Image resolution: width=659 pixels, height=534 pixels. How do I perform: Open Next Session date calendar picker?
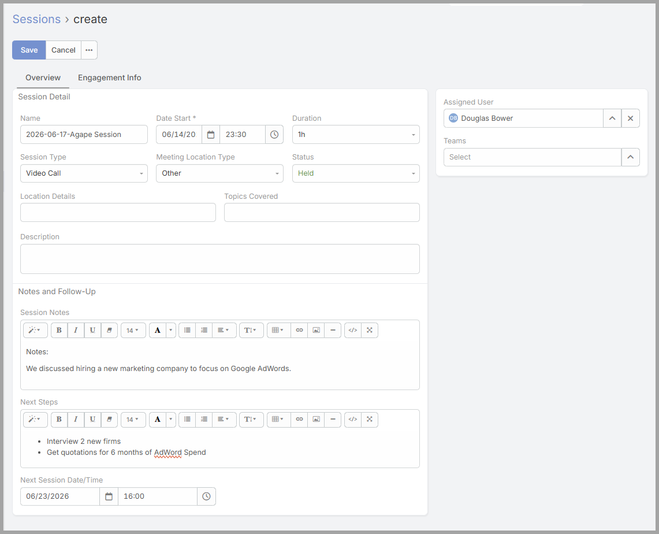point(109,496)
